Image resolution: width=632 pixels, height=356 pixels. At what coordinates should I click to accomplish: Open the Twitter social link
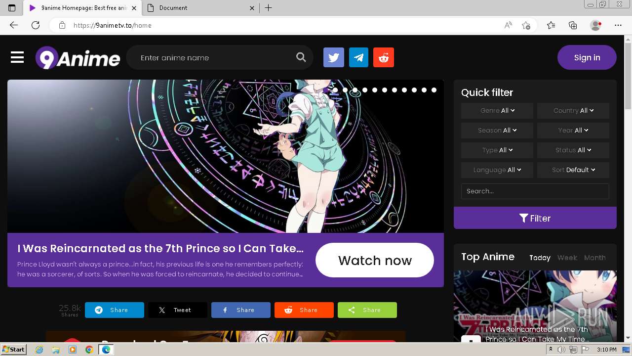pyautogui.click(x=334, y=57)
